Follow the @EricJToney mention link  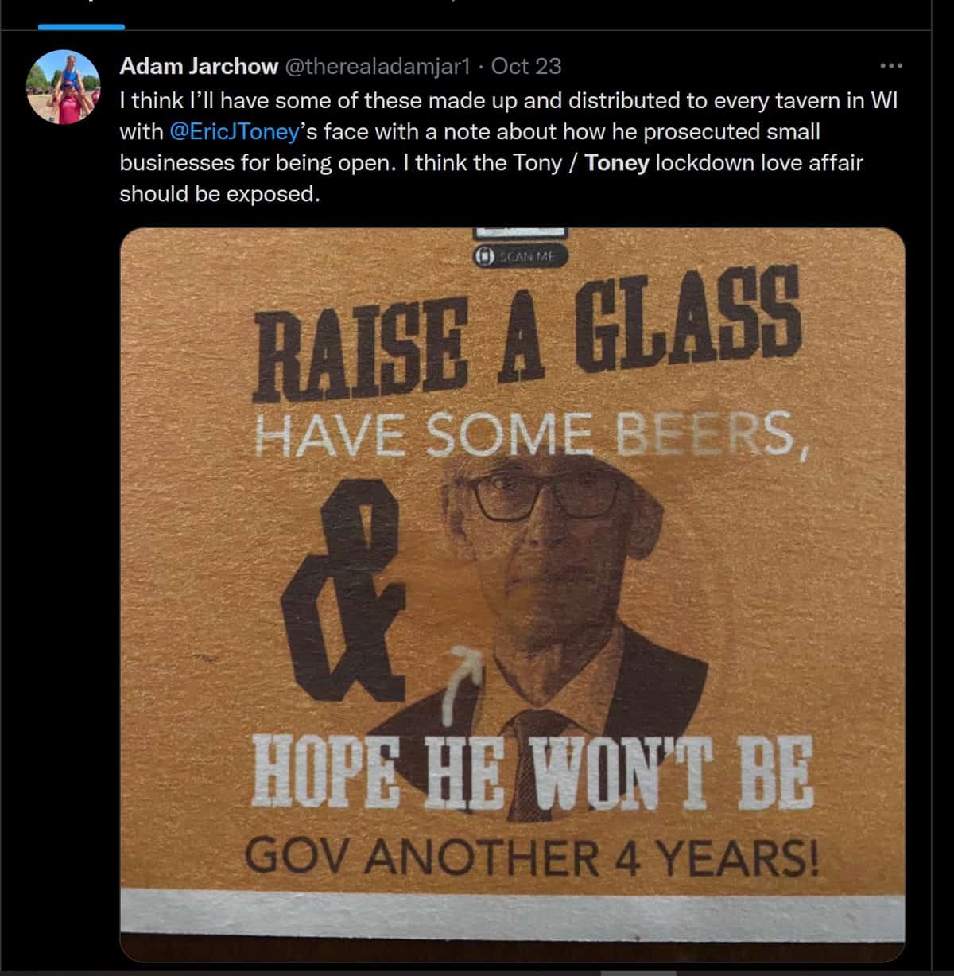tap(235, 131)
